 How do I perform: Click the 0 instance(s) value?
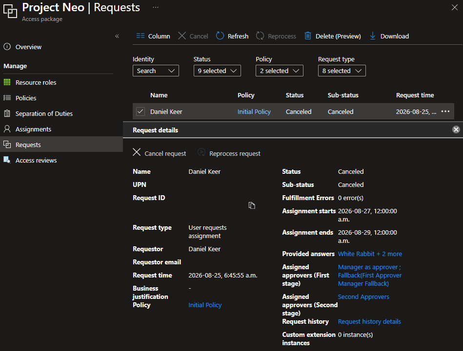[355, 335]
